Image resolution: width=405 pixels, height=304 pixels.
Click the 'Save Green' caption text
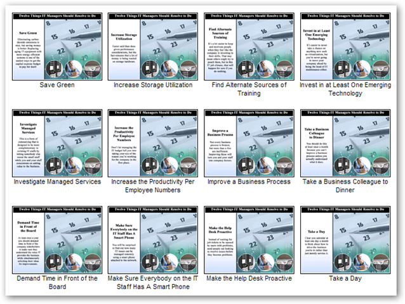point(56,85)
